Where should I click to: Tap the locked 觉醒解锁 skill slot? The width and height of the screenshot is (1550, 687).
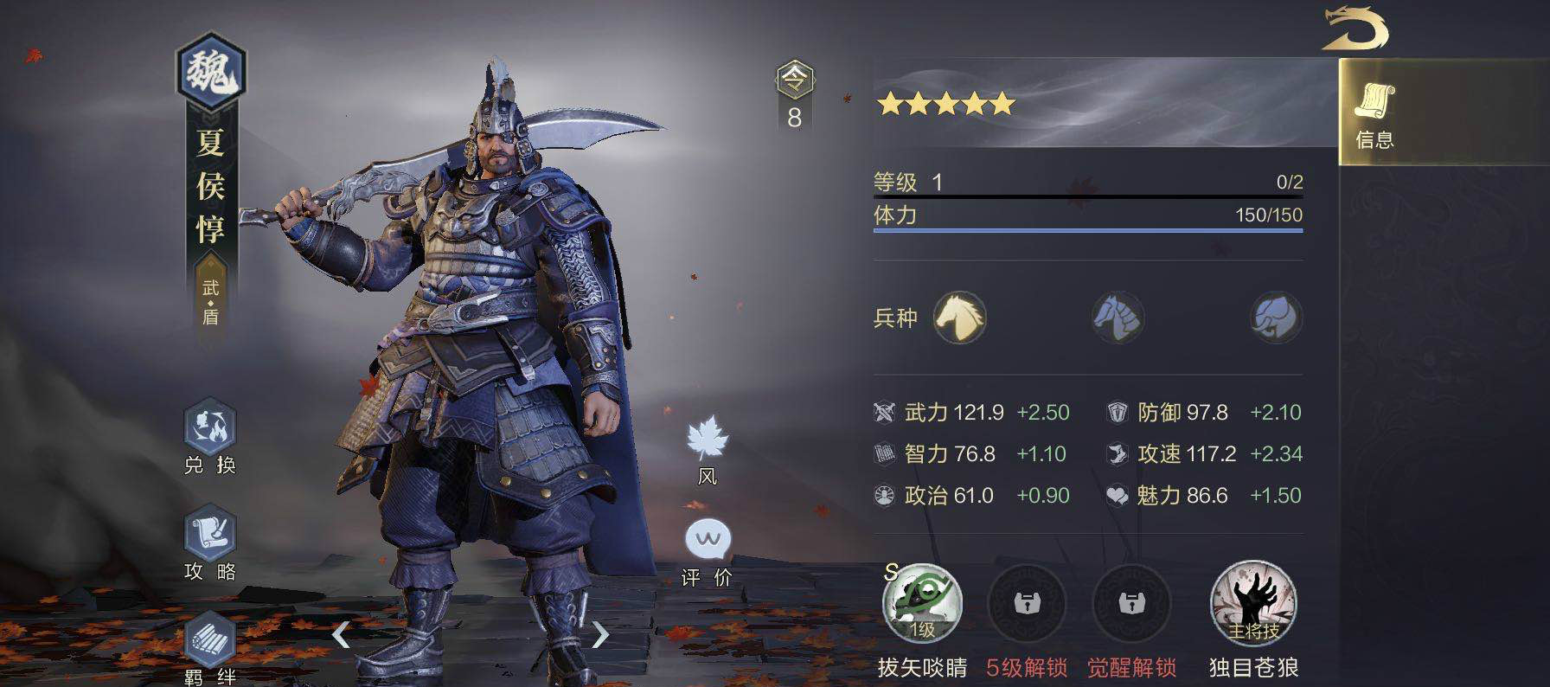(1131, 603)
